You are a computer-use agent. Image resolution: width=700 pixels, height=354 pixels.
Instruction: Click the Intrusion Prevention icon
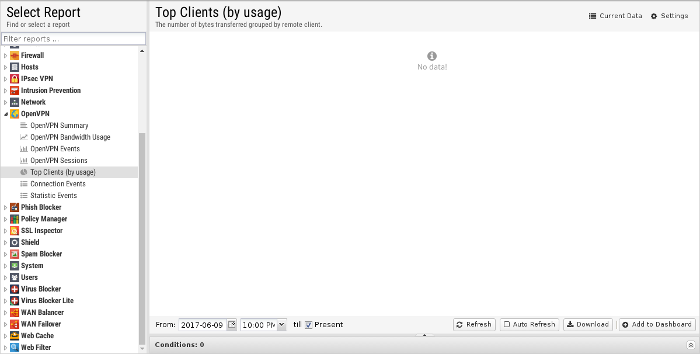click(x=14, y=90)
